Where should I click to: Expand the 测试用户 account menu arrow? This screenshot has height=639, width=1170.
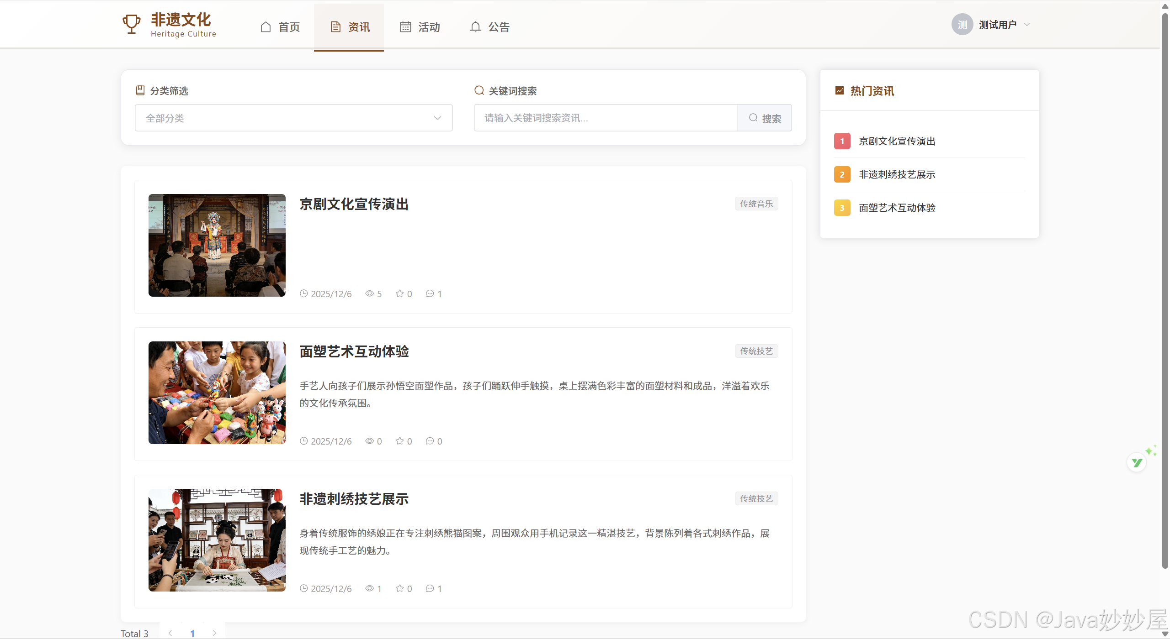click(1027, 25)
